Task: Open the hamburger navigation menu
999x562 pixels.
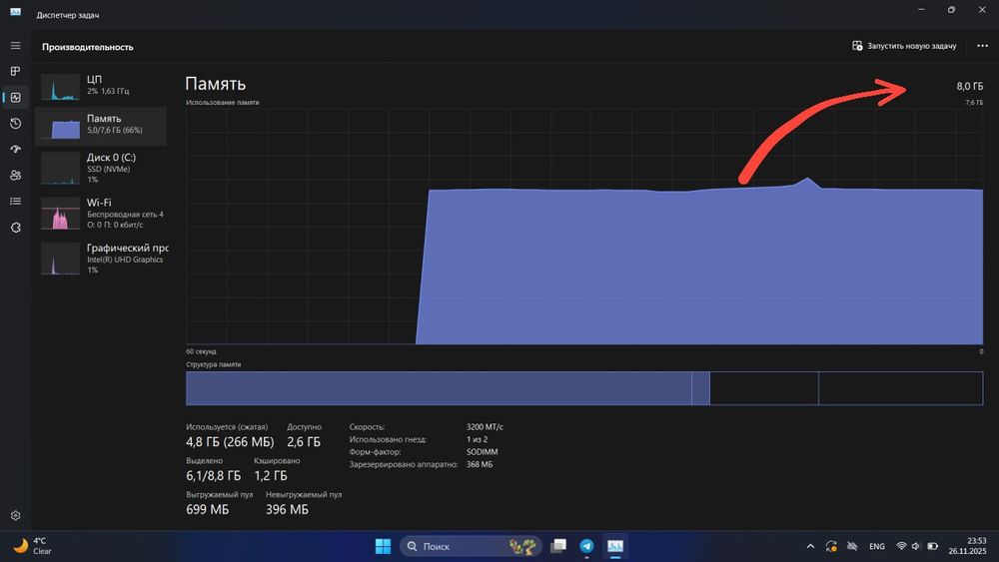Action: point(15,46)
